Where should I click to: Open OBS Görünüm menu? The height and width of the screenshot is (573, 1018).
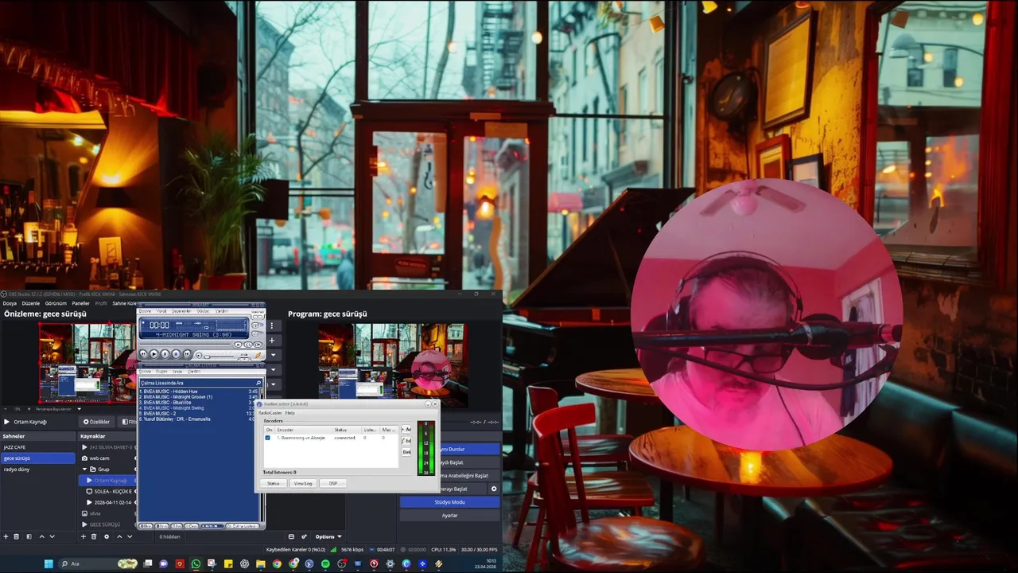(x=56, y=303)
